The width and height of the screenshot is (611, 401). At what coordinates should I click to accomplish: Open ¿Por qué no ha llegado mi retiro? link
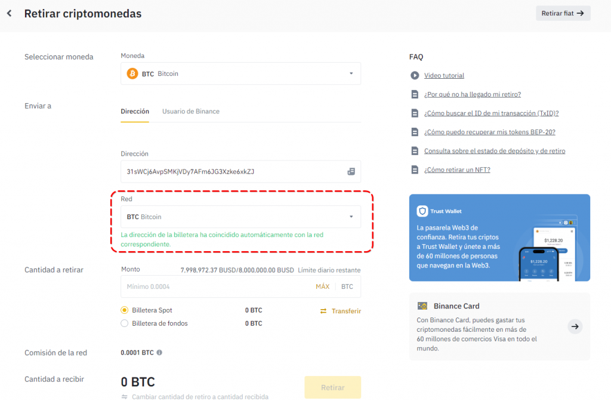(x=473, y=94)
